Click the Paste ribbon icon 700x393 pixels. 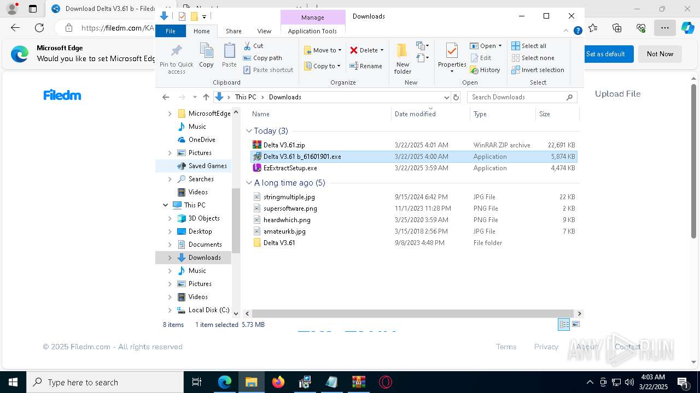pyautogui.click(x=229, y=55)
